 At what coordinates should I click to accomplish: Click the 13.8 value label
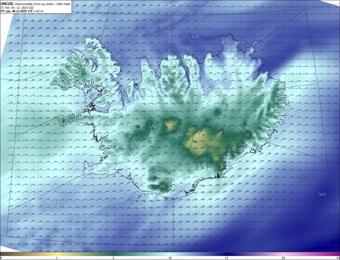[x=259, y=73]
